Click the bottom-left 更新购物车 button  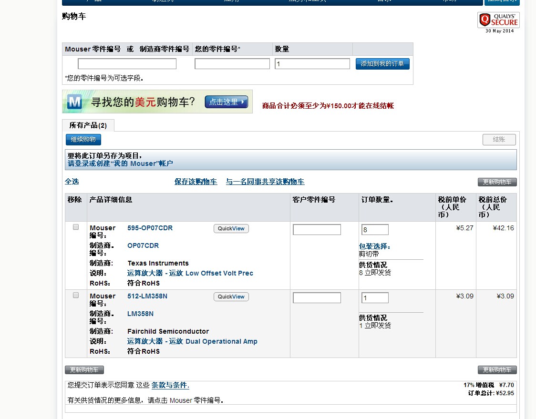tap(84, 370)
